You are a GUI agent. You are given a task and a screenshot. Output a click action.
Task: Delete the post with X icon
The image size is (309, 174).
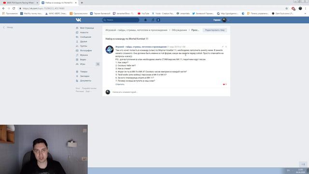(226, 47)
